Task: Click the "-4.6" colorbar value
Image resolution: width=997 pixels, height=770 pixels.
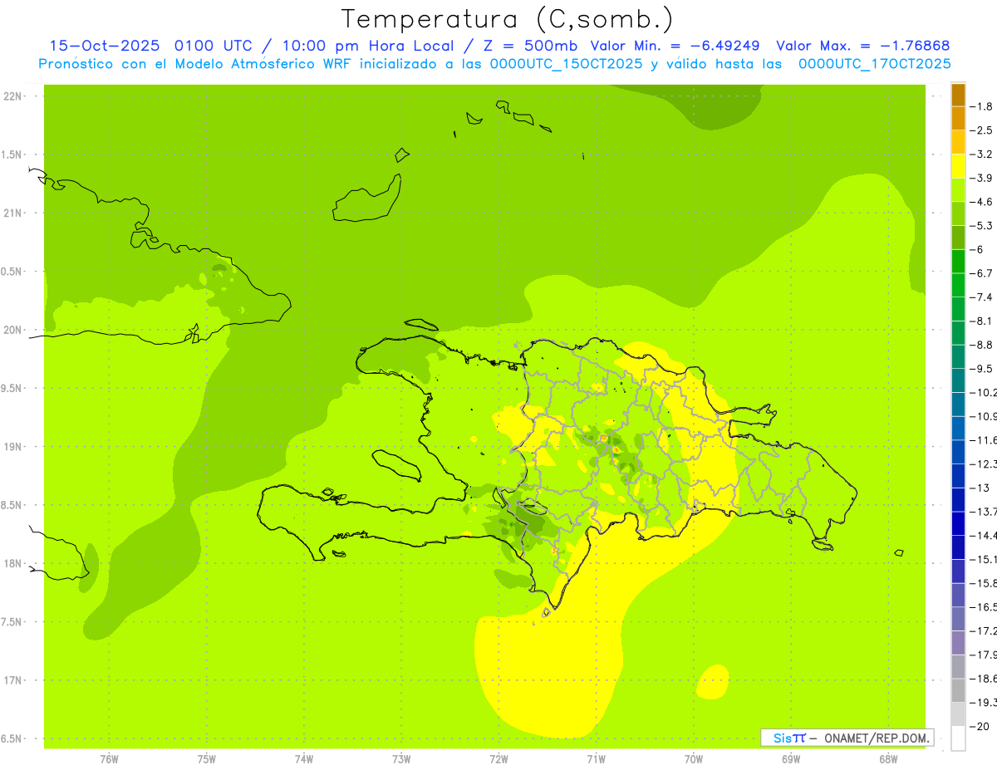Action: click(983, 202)
